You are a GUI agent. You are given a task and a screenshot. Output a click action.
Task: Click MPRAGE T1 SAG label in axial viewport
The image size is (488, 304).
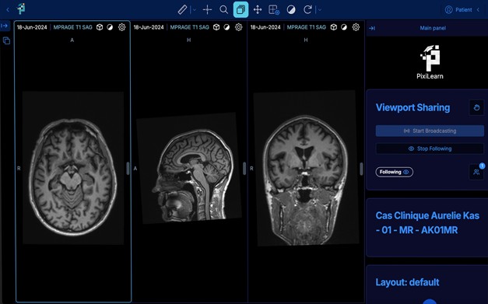click(73, 27)
